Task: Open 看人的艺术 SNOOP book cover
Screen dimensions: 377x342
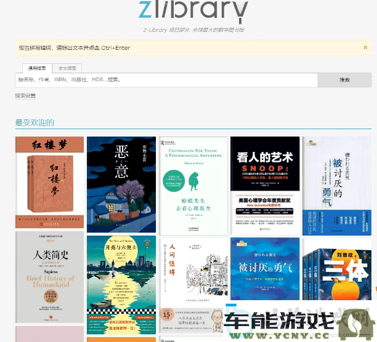Action: pyautogui.click(x=265, y=185)
